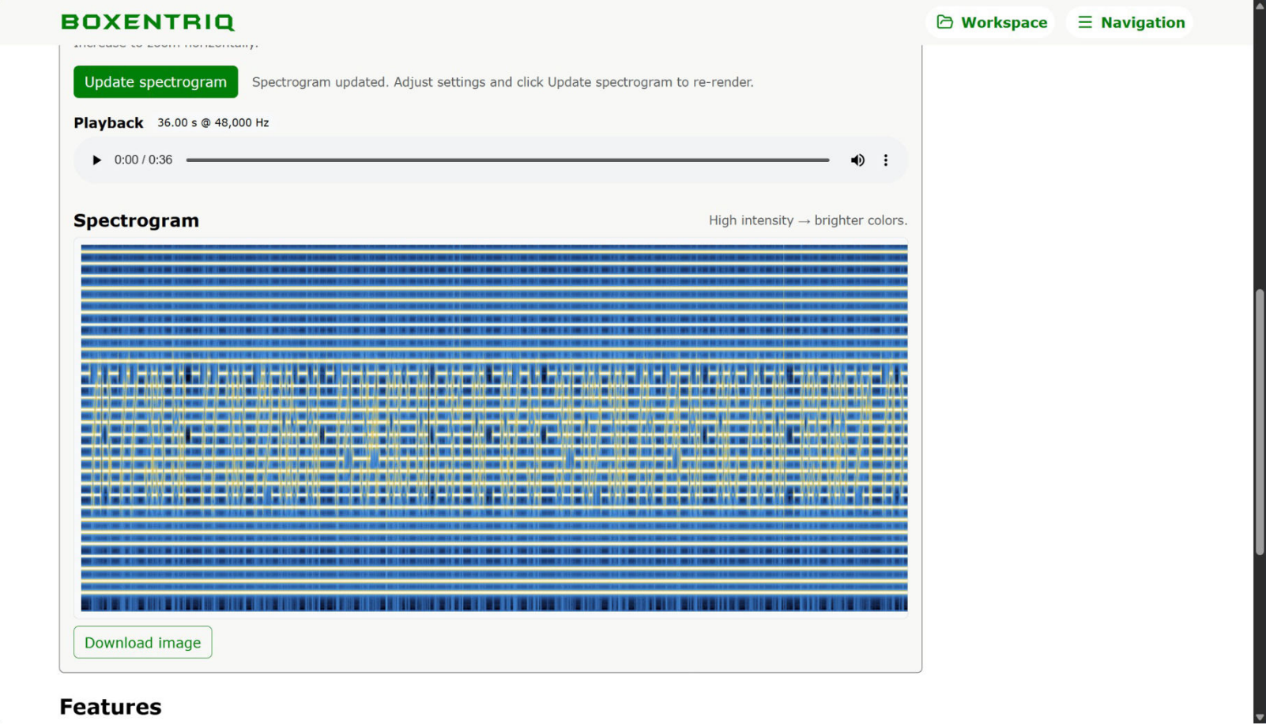This screenshot has width=1266, height=725.
Task: Click the spectrogram image
Action: 494,428
